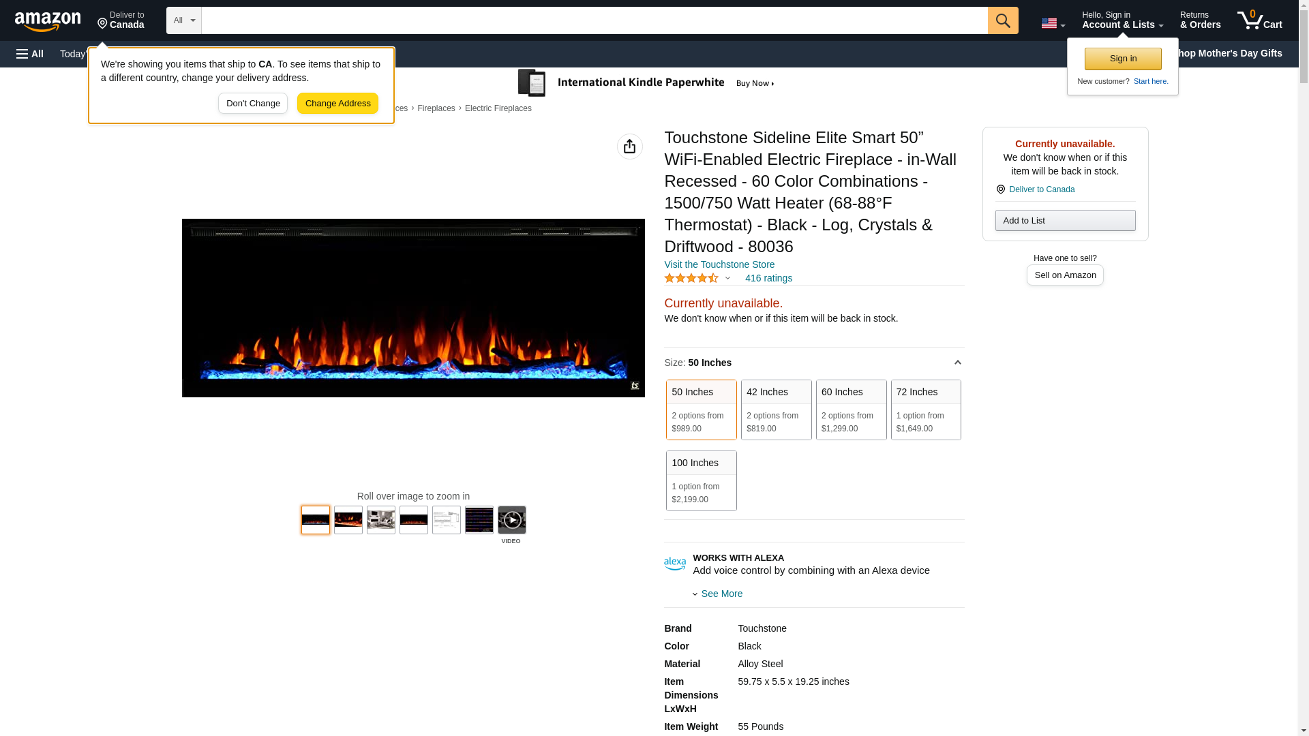This screenshot has width=1309, height=736.
Task: Click the share icon on product image
Action: pyautogui.click(x=629, y=147)
